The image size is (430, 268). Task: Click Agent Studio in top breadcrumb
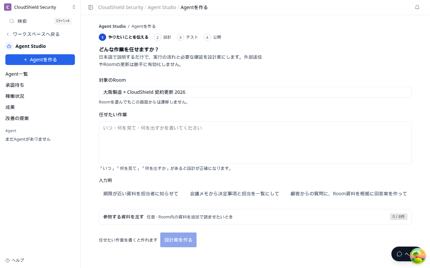162,7
